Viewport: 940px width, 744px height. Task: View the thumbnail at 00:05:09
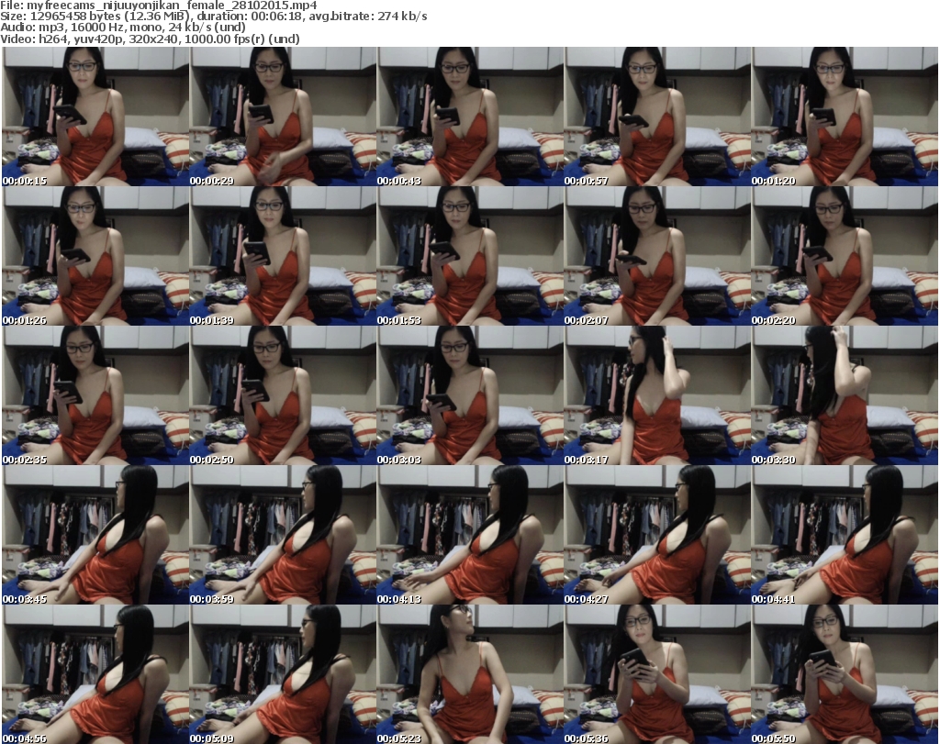[x=283, y=674]
